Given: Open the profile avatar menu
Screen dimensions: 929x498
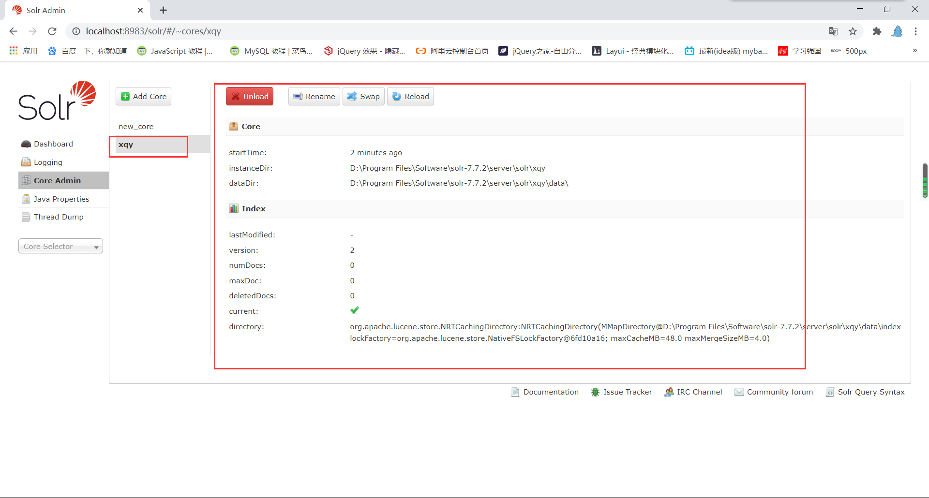Looking at the screenshot, I should tap(897, 31).
